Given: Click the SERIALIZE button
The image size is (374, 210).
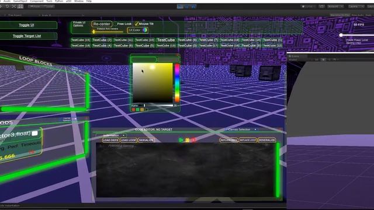Looking at the screenshot, I should click(146, 140).
